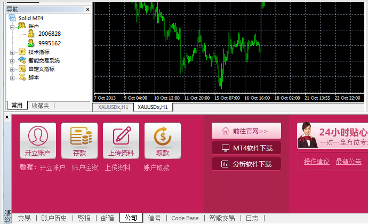Image resolution: width=368 pixels, height=224 pixels.
Task: Open the 警报 alerts tab
Action: (84, 218)
